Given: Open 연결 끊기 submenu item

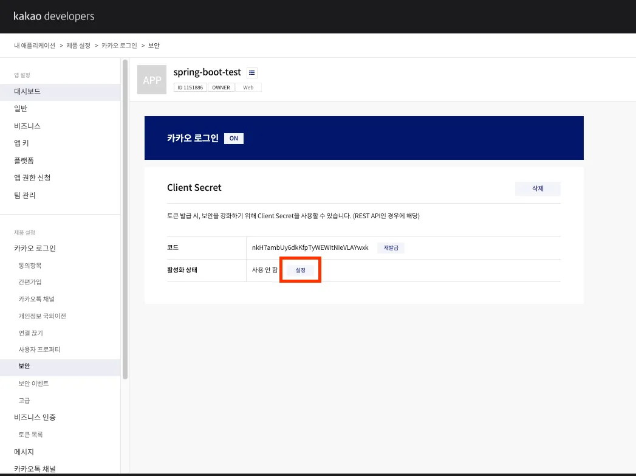Looking at the screenshot, I should coord(31,333).
